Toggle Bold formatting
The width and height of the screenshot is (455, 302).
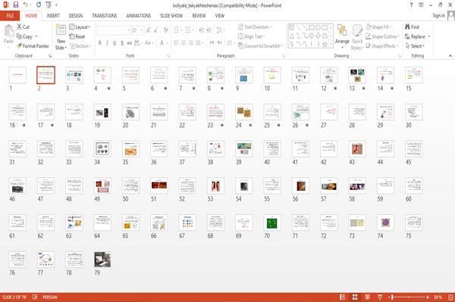tap(100, 43)
